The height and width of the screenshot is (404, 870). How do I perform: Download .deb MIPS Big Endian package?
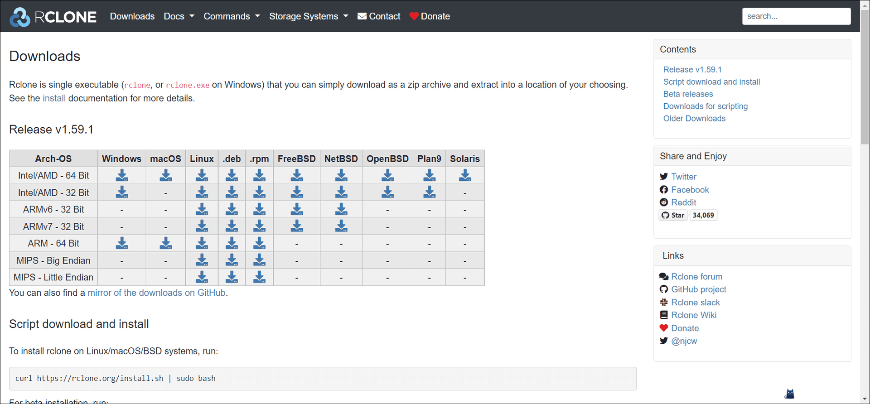232,260
